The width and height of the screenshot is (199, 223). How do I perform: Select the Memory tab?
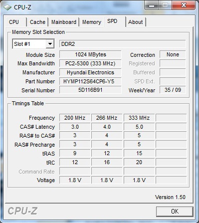coord(92,22)
